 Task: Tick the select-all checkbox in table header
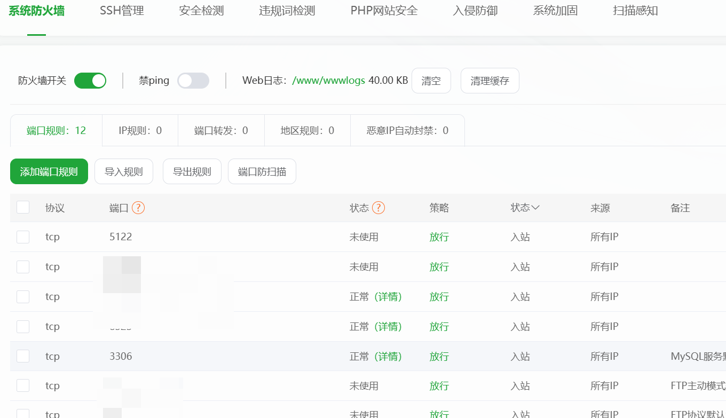pyautogui.click(x=23, y=207)
